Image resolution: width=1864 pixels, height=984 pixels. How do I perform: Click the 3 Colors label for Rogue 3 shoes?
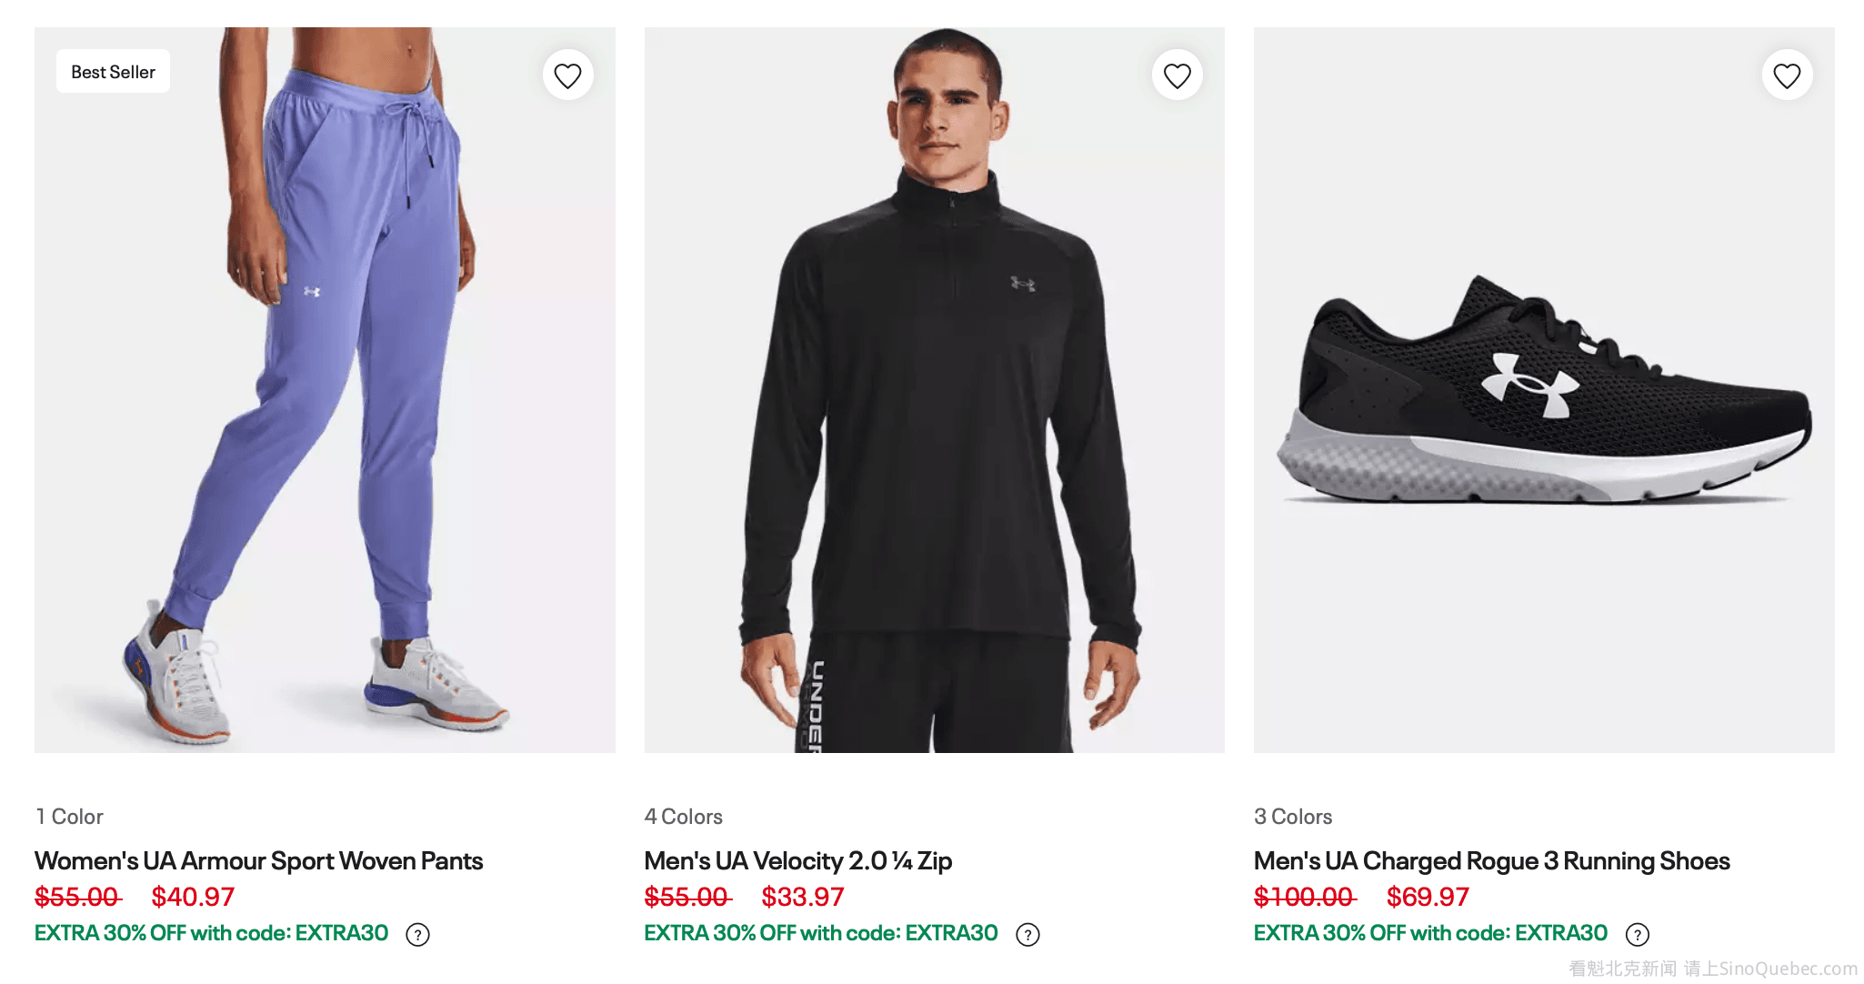click(x=1292, y=817)
